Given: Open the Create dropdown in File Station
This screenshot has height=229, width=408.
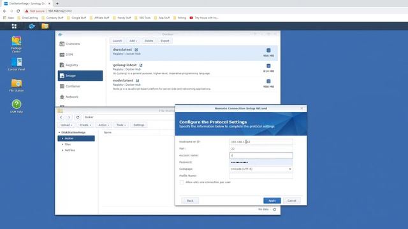Looking at the screenshot, I should point(85,125).
